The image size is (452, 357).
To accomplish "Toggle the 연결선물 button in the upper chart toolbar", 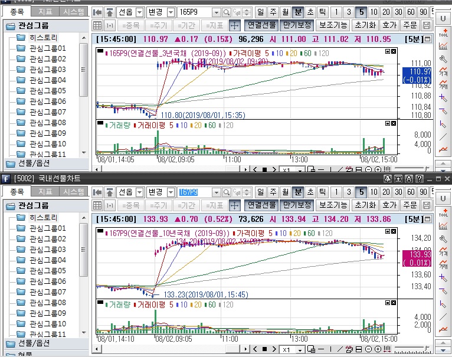I will (x=260, y=25).
